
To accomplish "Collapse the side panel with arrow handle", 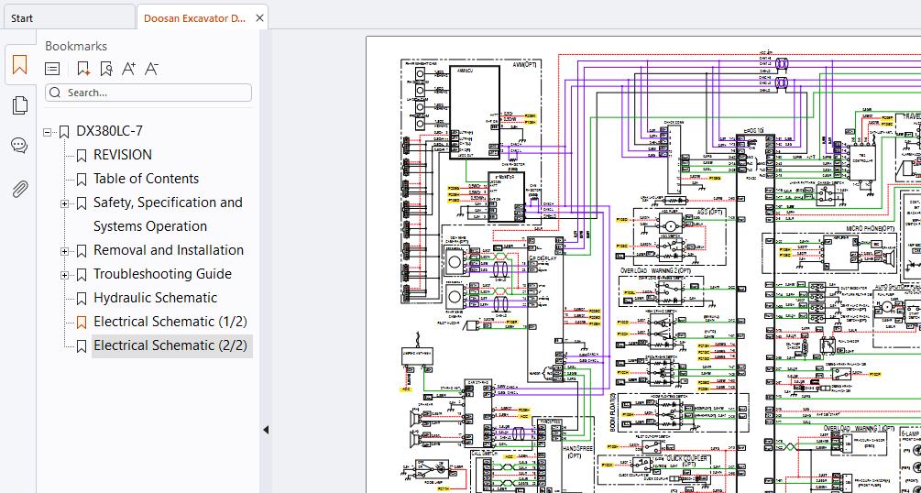I will point(266,430).
